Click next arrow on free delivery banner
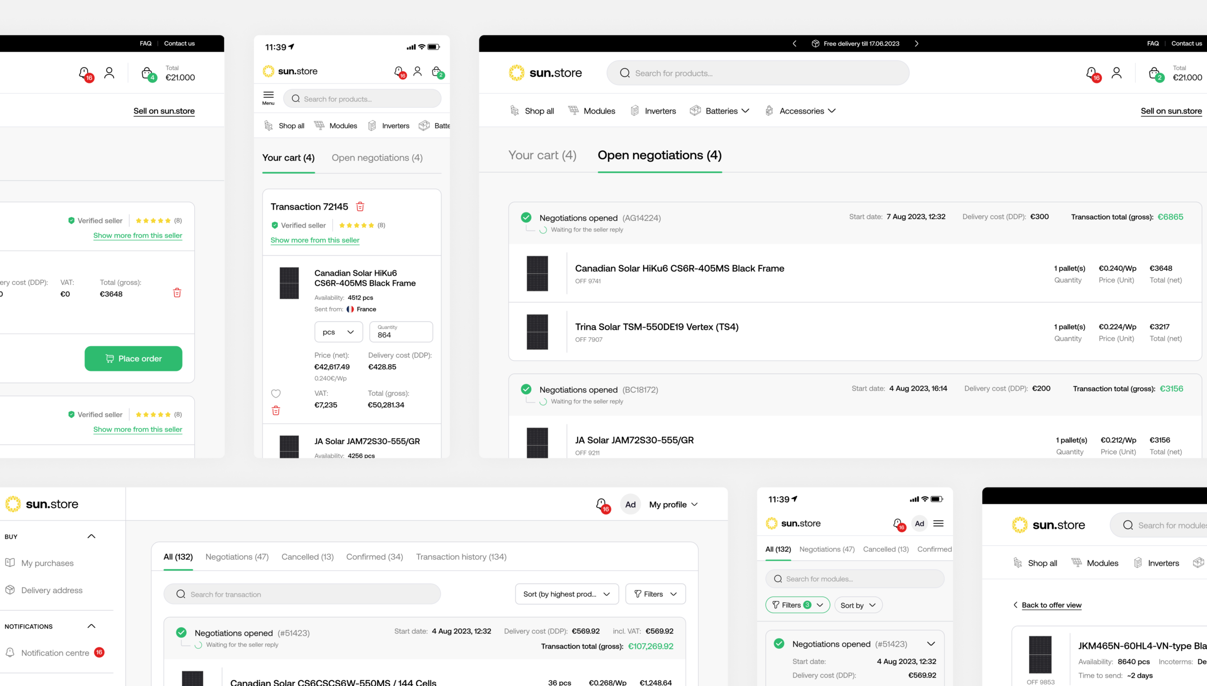 [916, 43]
